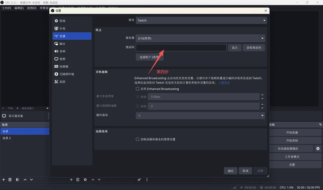
Task: Delete the selected scene with trash icon
Action: pos(10,180)
